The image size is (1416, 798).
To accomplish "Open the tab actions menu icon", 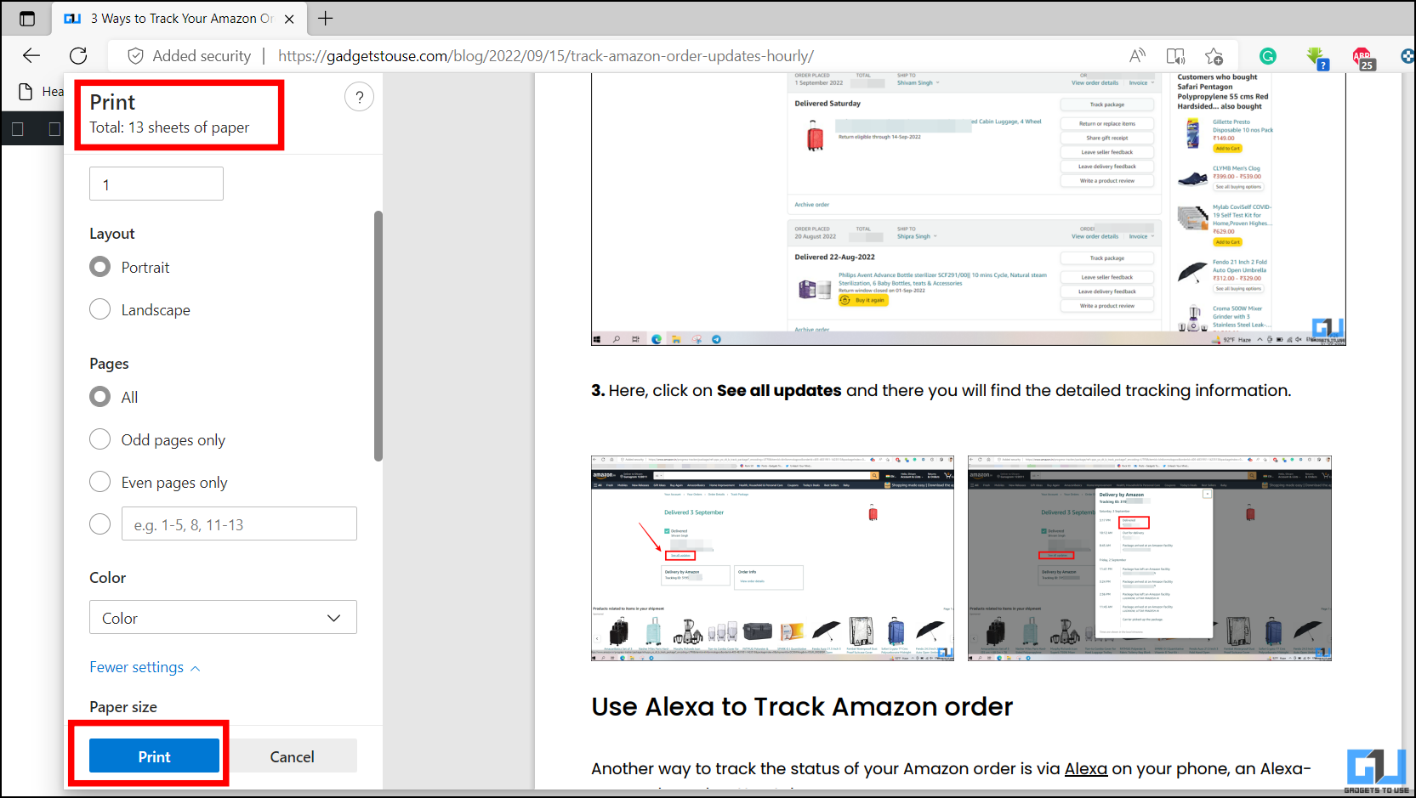I will (x=27, y=18).
